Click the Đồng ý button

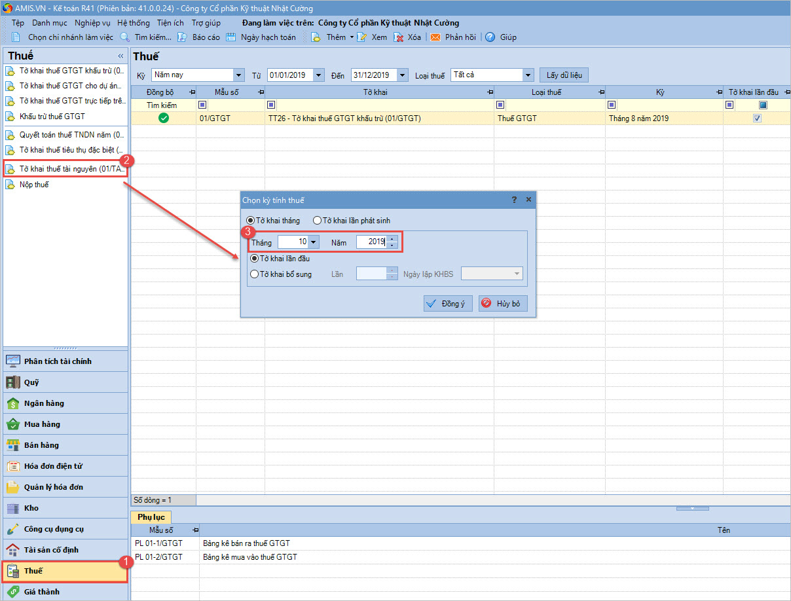pyautogui.click(x=448, y=304)
